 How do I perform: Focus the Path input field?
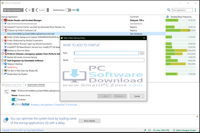pyautogui.click(x=106, y=53)
